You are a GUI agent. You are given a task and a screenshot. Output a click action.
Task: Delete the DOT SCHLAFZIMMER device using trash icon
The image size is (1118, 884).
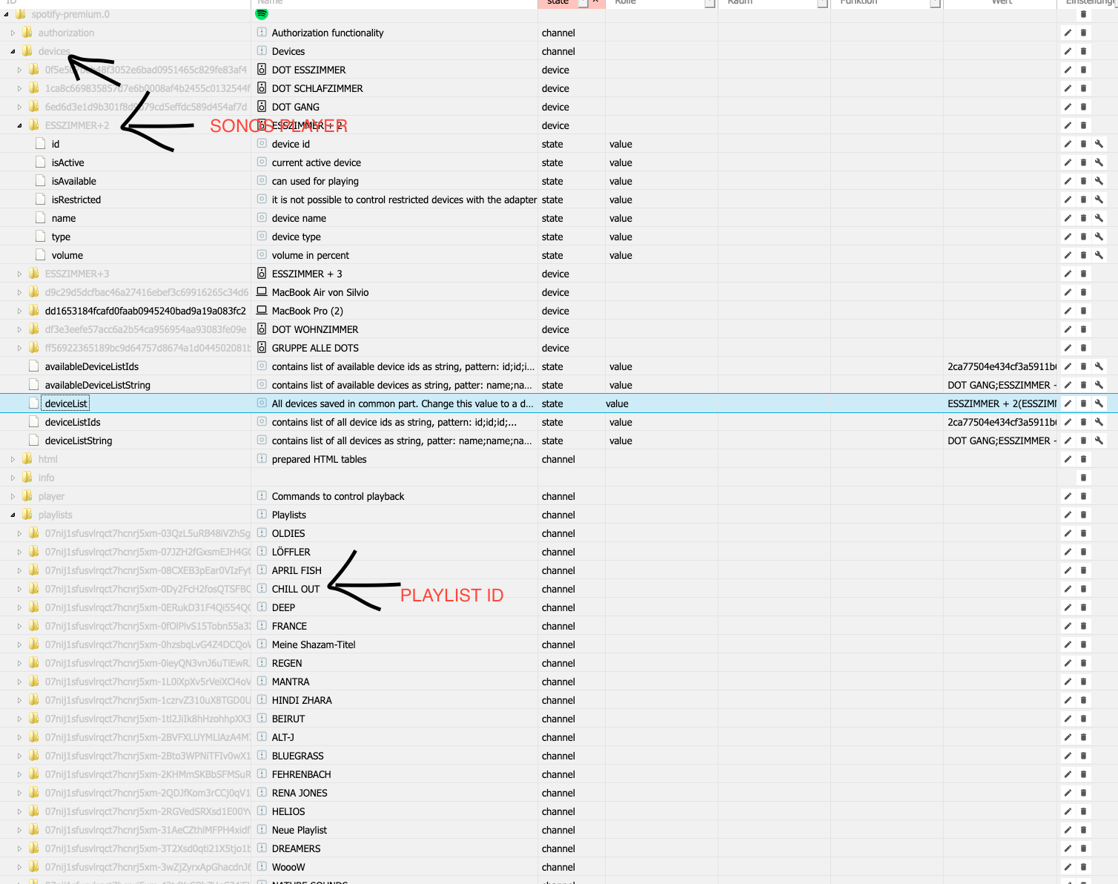[1083, 88]
